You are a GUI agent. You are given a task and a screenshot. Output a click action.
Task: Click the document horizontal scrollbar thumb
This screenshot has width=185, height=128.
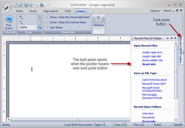coord(70,120)
